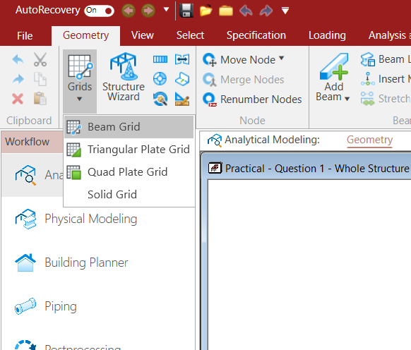The width and height of the screenshot is (411, 350).
Task: Save the model with the floppy disk icon
Action: [x=186, y=11]
